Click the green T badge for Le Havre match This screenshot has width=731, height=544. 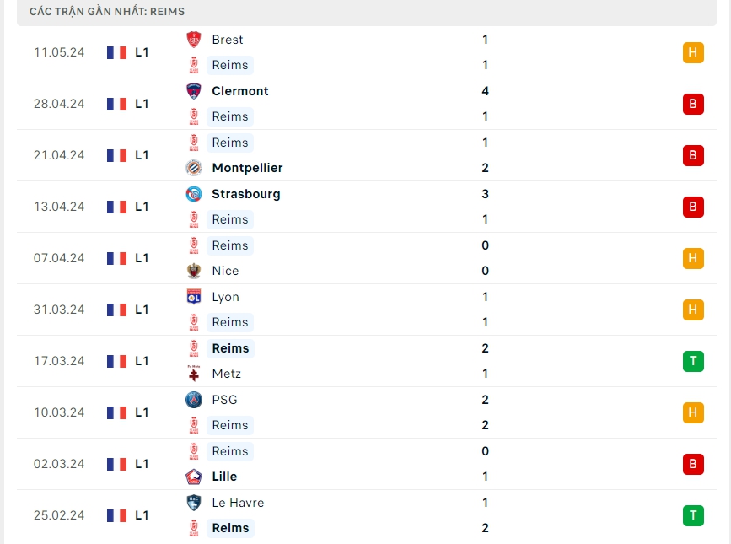693,515
